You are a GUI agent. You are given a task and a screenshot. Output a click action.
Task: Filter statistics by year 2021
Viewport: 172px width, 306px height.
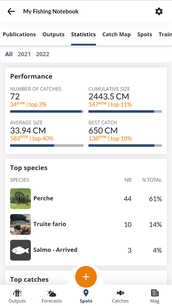(24, 54)
